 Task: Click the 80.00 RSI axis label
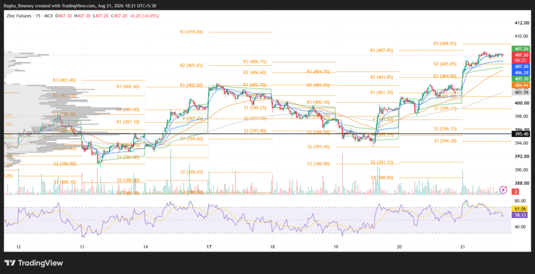click(x=520, y=201)
